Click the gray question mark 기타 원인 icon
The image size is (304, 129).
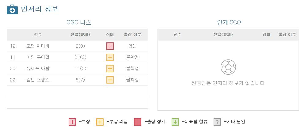pos(217,122)
